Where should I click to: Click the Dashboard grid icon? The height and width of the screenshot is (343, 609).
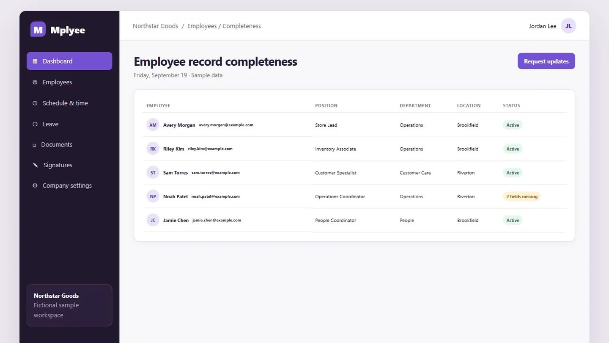tap(35, 61)
